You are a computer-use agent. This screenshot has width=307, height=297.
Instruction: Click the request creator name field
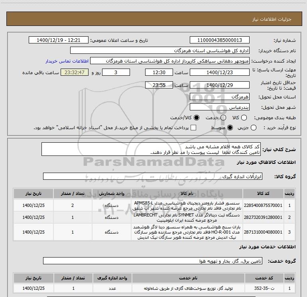pos(170,61)
